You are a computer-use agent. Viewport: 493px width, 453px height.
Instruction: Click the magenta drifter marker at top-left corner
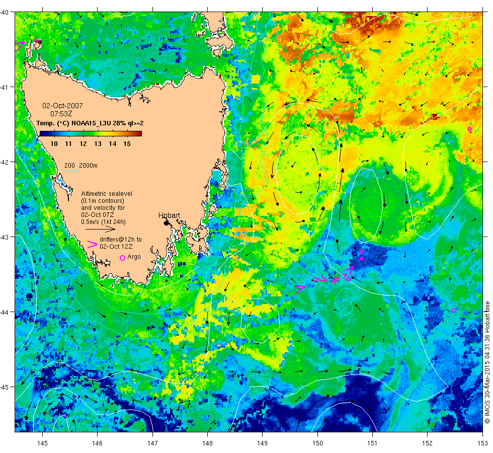pyautogui.click(x=20, y=46)
